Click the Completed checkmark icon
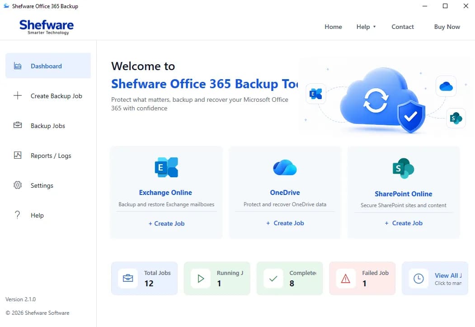 (x=273, y=278)
